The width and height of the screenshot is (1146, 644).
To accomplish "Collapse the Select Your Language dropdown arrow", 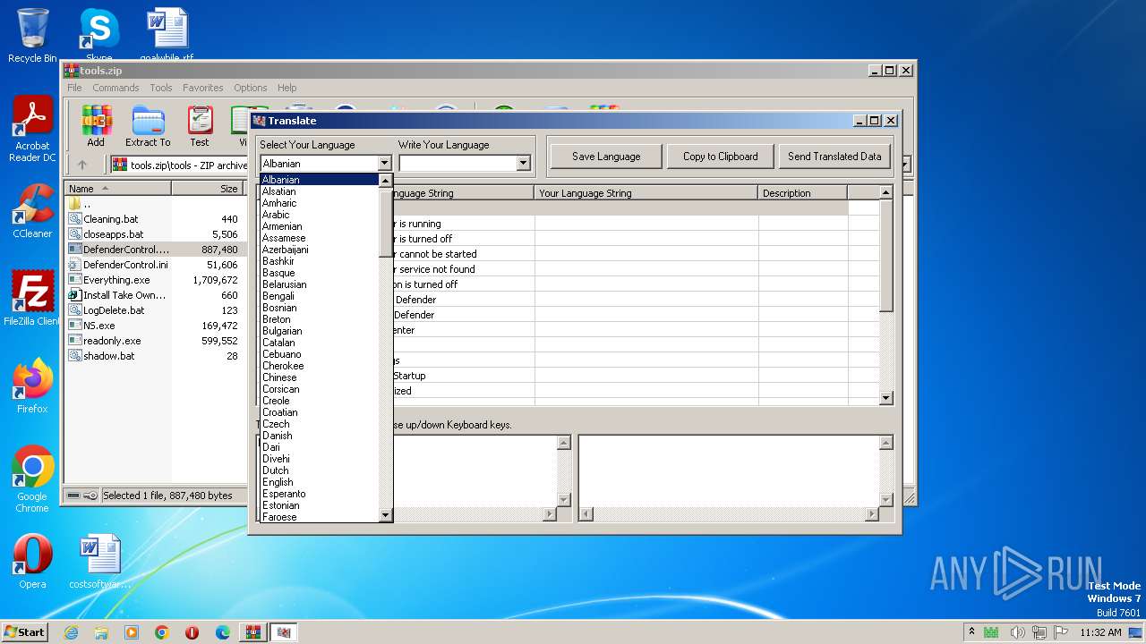I will [x=384, y=164].
